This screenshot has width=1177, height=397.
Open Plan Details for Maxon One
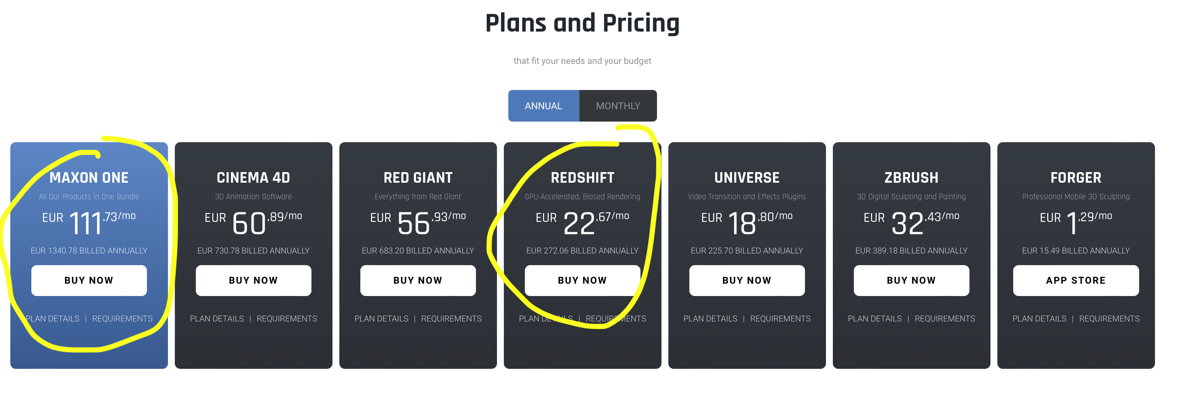pyautogui.click(x=53, y=319)
